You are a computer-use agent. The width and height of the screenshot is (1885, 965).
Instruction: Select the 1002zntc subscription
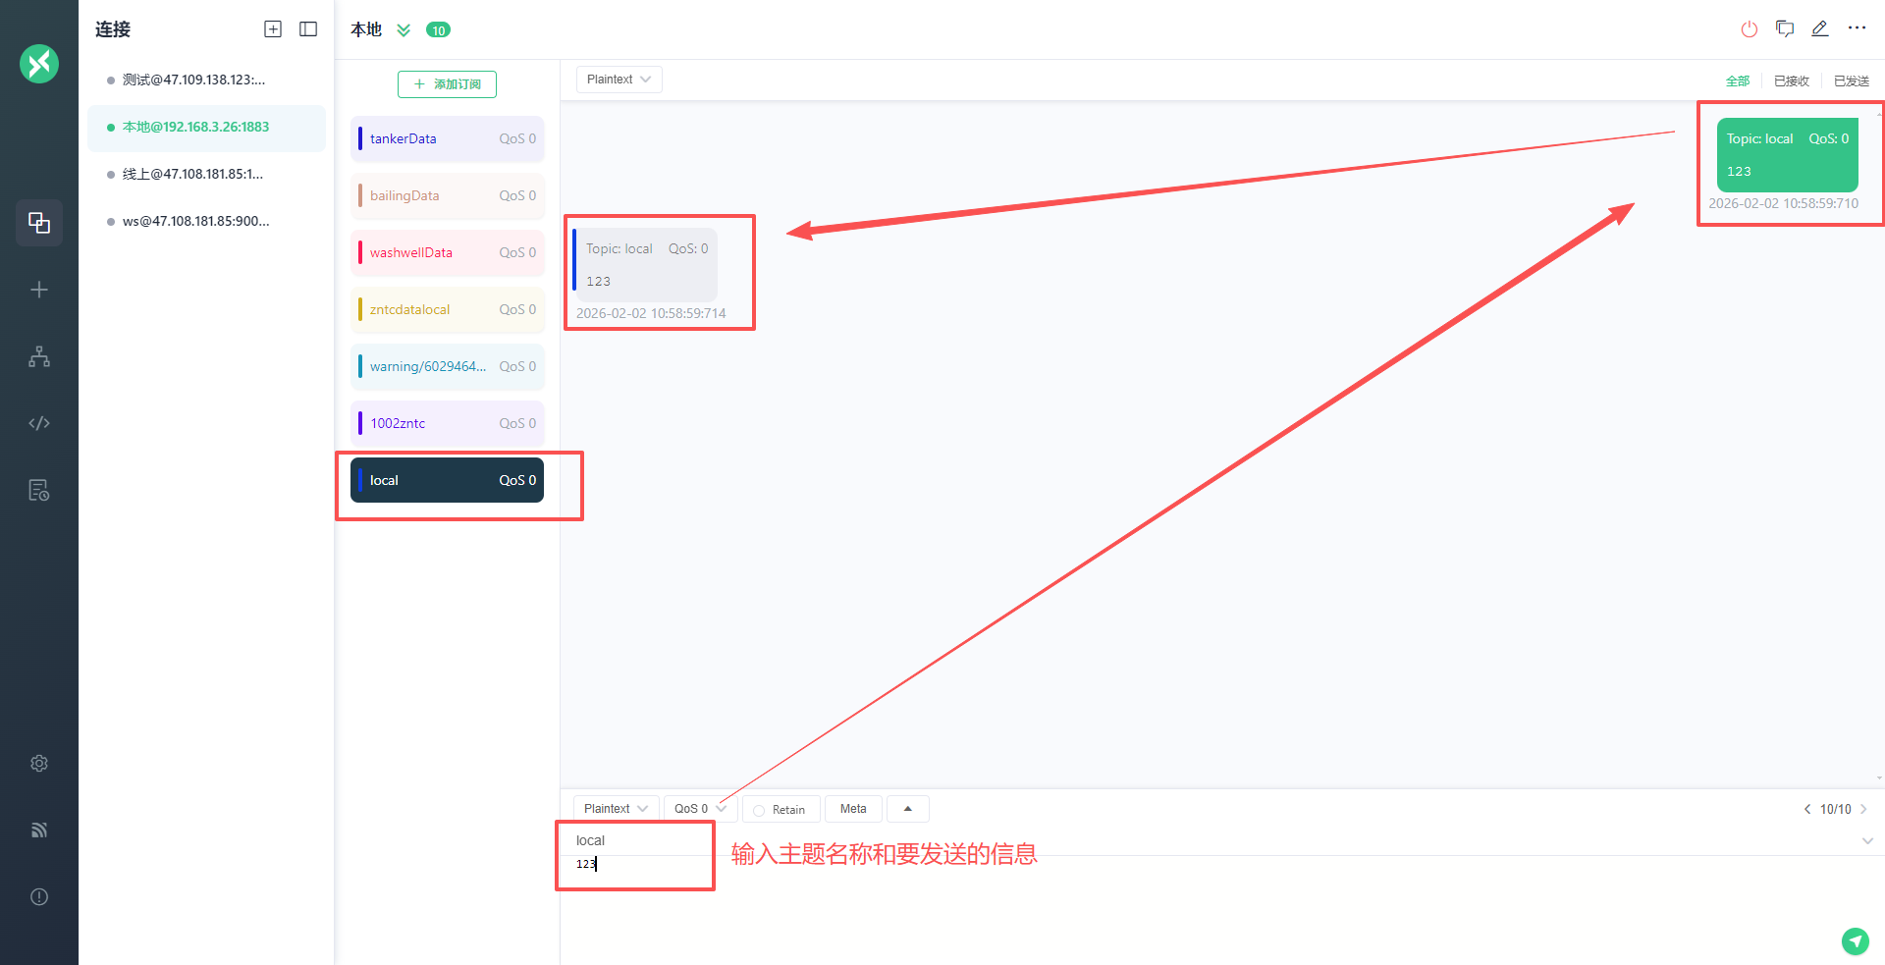pyautogui.click(x=447, y=423)
